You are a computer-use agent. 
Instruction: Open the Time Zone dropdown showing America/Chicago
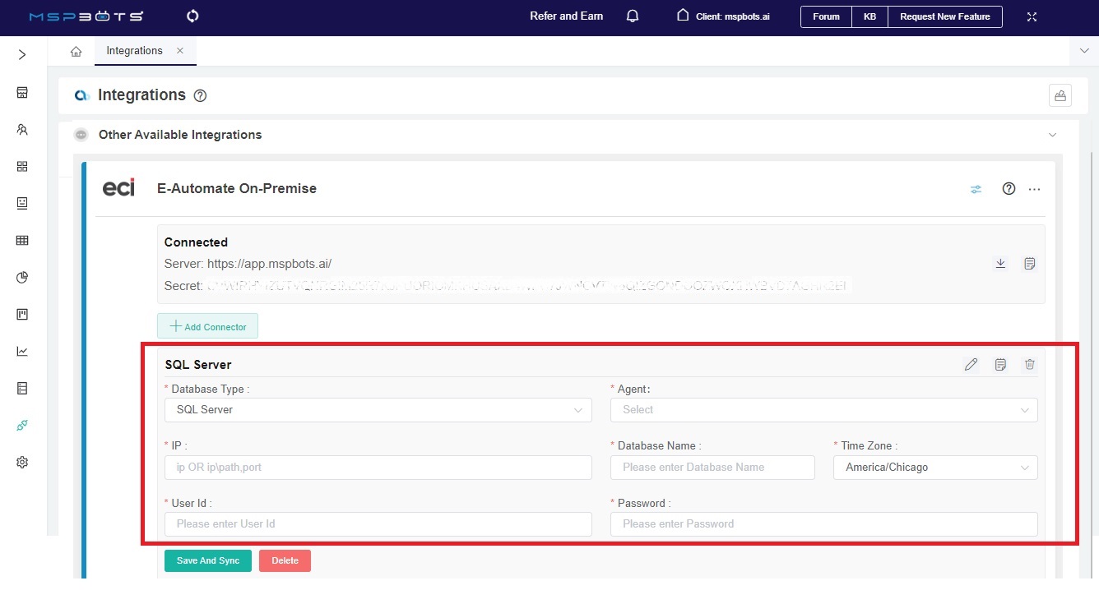[934, 467]
